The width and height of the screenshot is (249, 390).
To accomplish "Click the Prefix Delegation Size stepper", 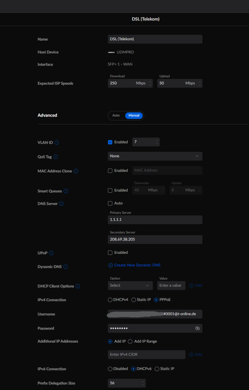I will point(143,383).
